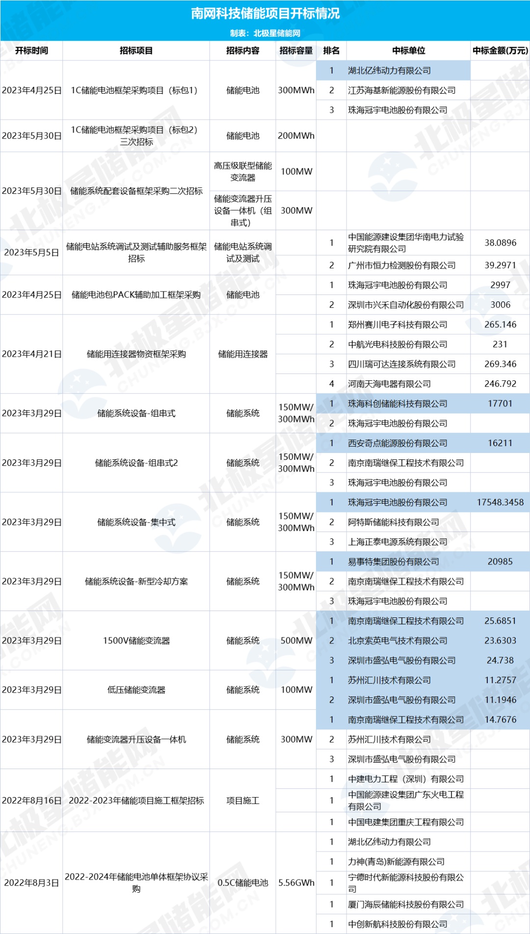Select the 招标内容 column header

[242, 51]
